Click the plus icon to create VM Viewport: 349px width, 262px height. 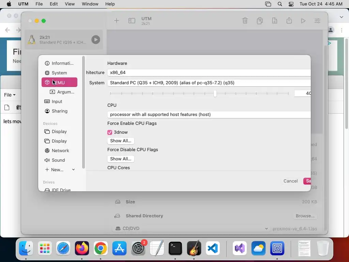coord(117,21)
